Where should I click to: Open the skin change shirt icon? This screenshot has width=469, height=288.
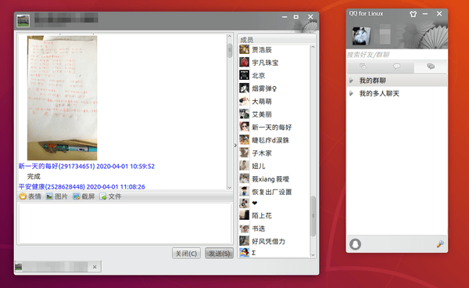click(413, 14)
